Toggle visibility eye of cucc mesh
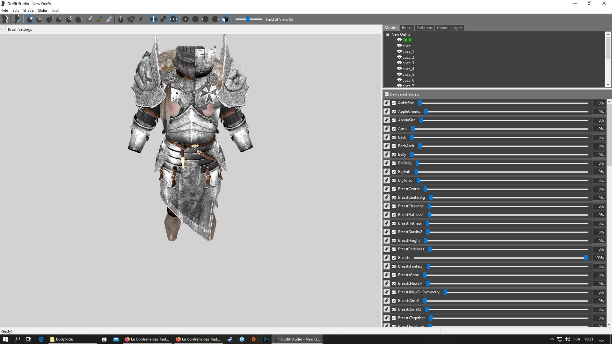Screen dimensions: 612x344 click(399, 46)
